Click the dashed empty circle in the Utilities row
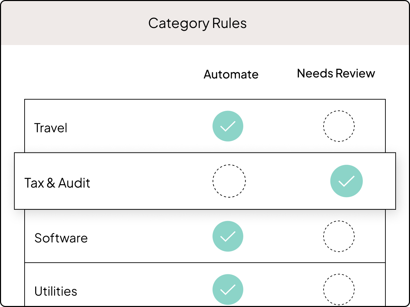This screenshot has height=307, width=410. coord(339,290)
